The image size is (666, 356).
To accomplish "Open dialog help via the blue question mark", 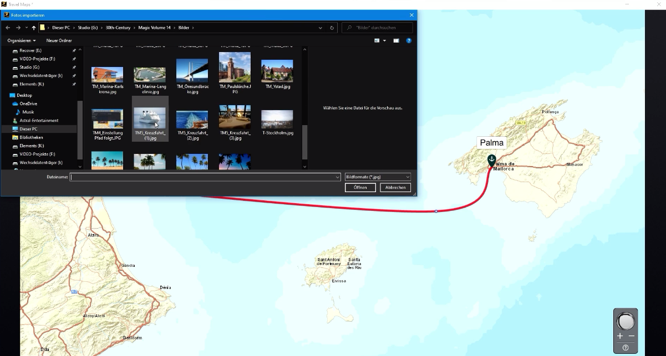I will (x=409, y=40).
